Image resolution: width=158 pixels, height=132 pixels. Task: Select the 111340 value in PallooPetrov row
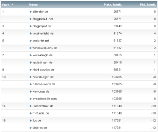[117, 106]
